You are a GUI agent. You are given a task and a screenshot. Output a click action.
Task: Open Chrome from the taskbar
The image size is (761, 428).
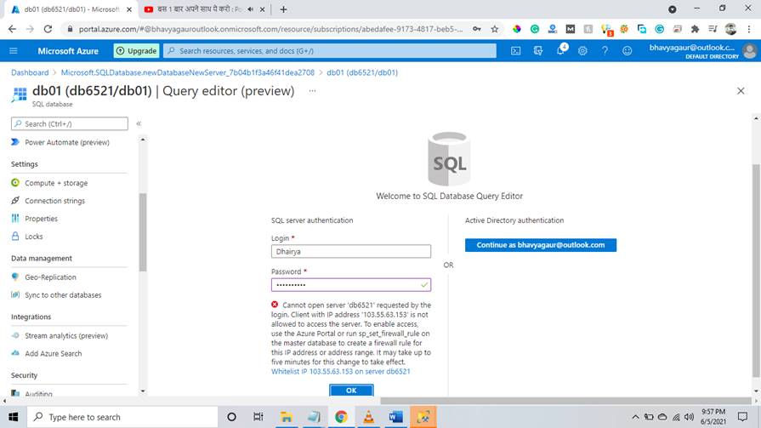341,417
